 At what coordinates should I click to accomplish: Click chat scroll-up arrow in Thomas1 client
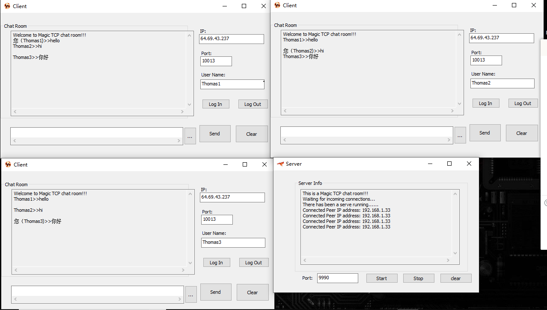click(190, 35)
